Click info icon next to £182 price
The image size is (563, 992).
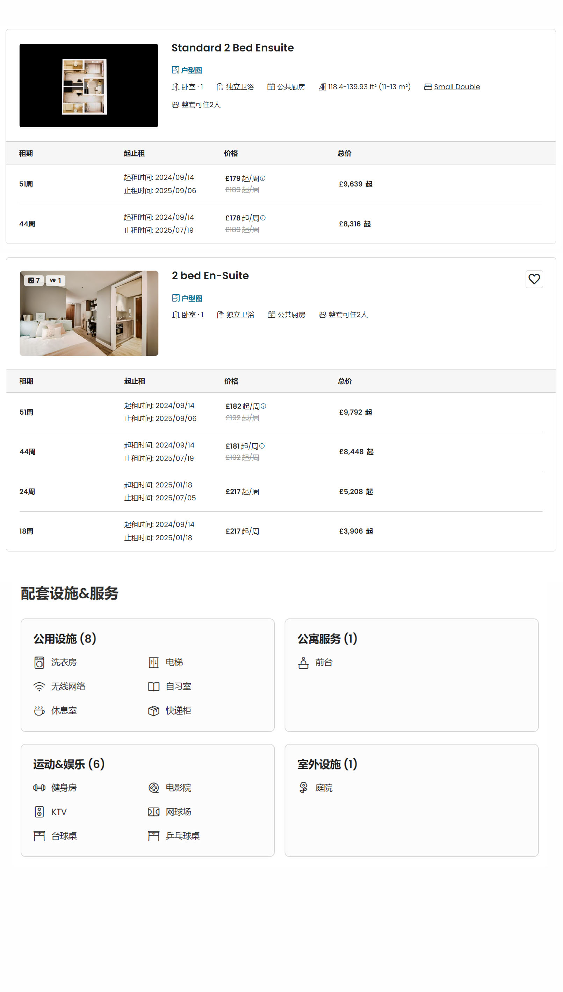[x=263, y=406]
